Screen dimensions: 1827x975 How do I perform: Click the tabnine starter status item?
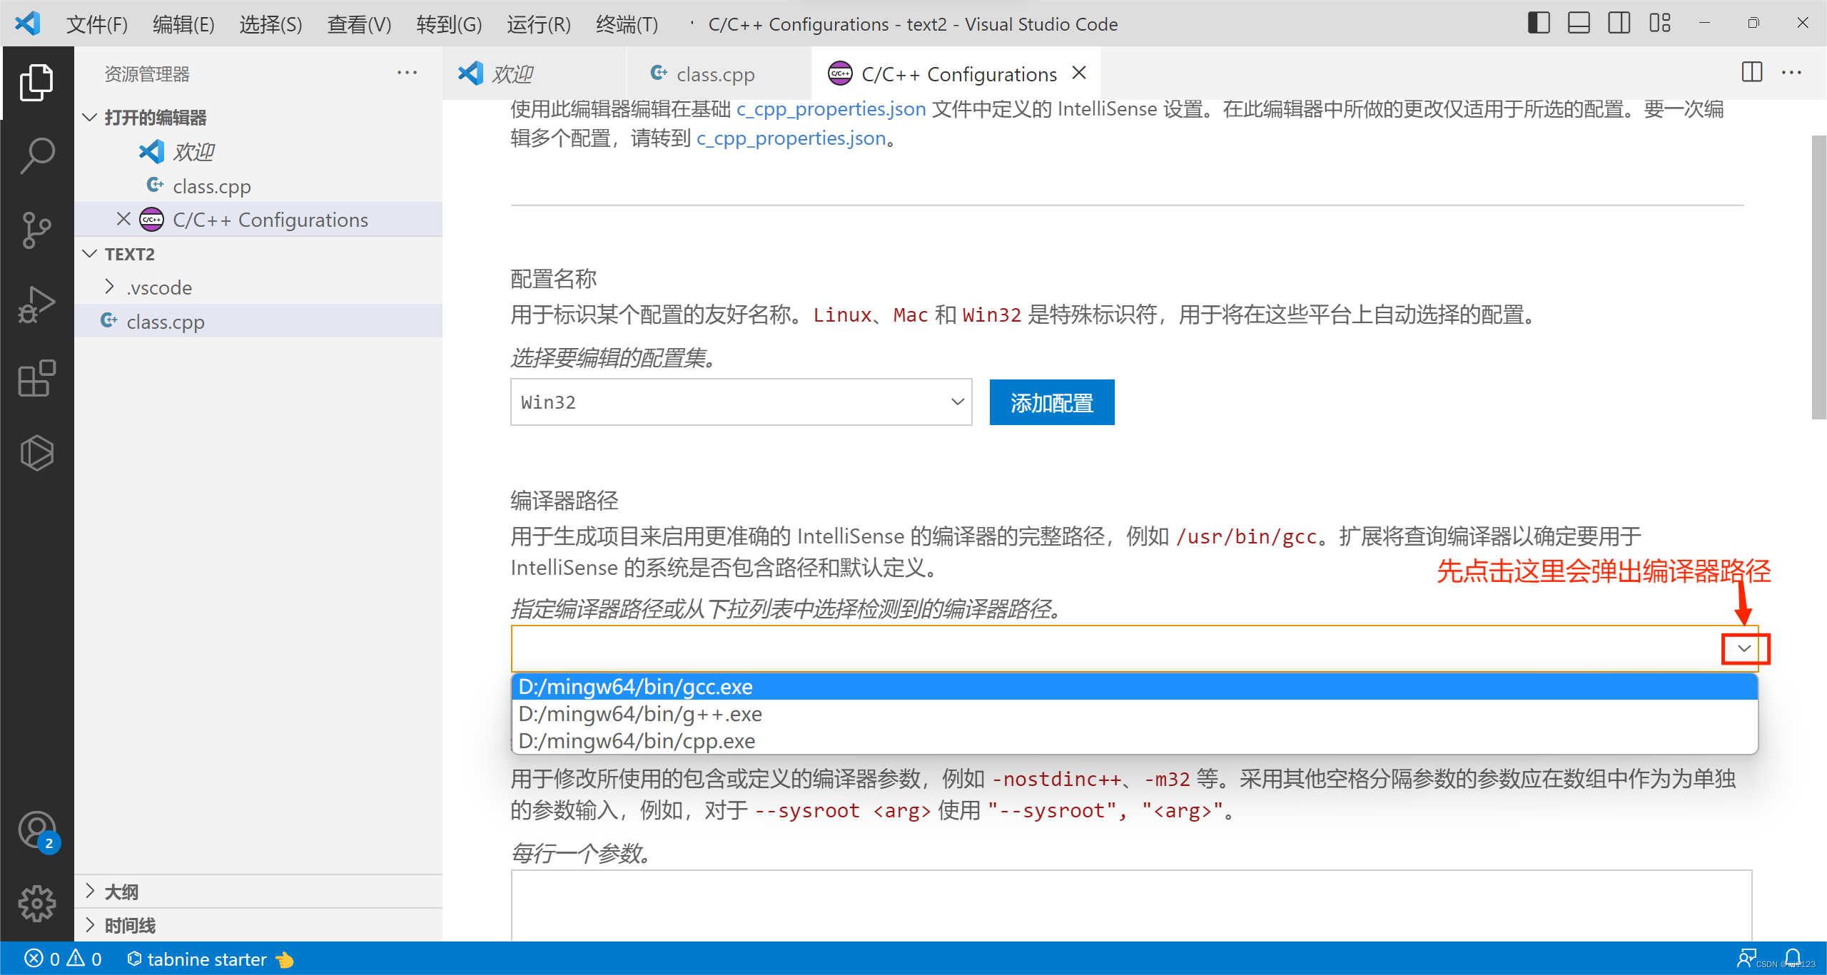(210, 959)
